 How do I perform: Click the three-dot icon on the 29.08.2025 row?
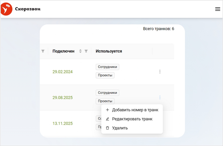[x=160, y=98]
